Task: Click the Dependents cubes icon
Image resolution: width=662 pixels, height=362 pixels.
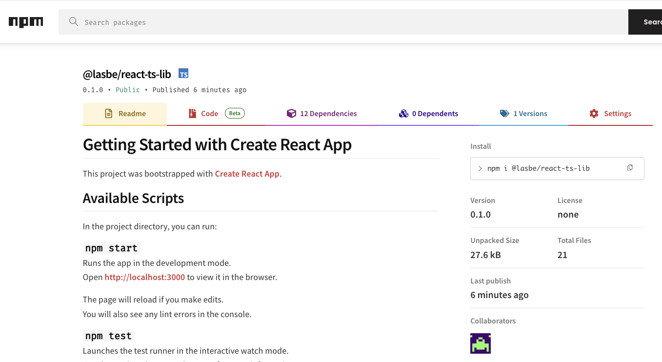Action: pyautogui.click(x=403, y=114)
